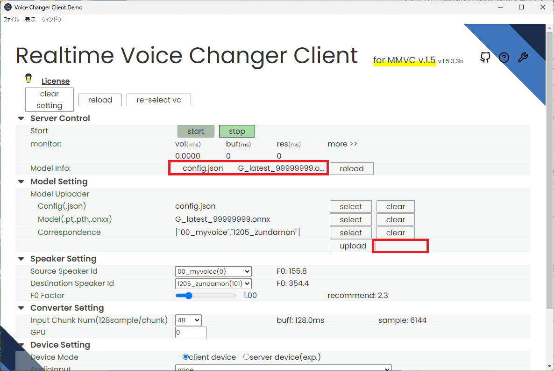Open the wrench tools icon
Image resolution: width=554 pixels, height=371 pixels.
[x=523, y=58]
